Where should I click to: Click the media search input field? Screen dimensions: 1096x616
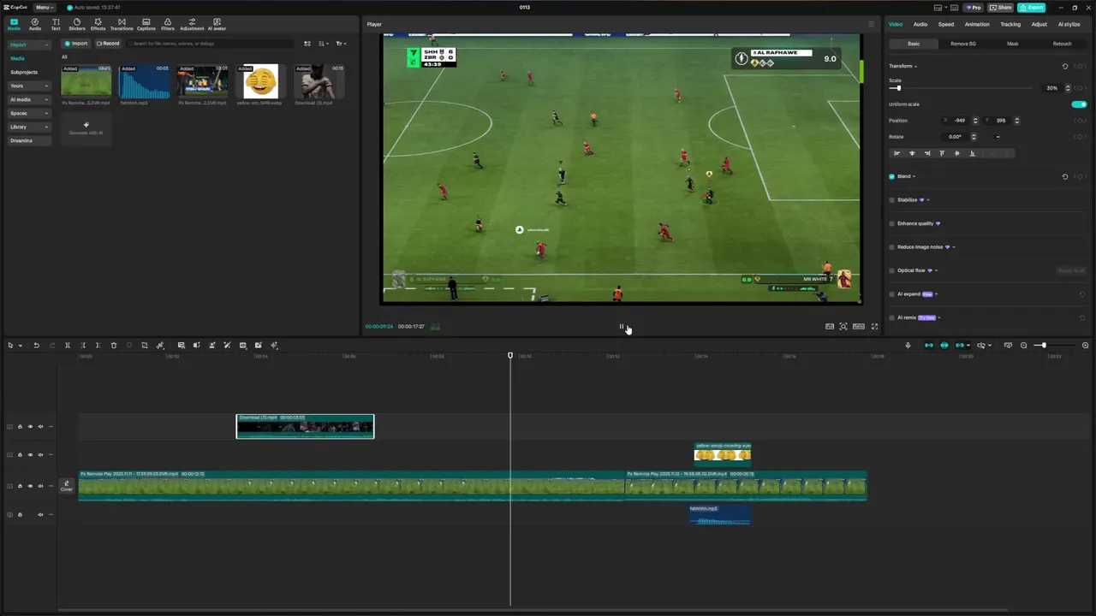[x=210, y=44]
